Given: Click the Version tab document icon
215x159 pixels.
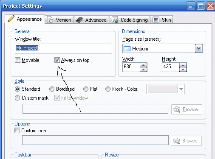Looking at the screenshot, I should (x=50, y=20).
